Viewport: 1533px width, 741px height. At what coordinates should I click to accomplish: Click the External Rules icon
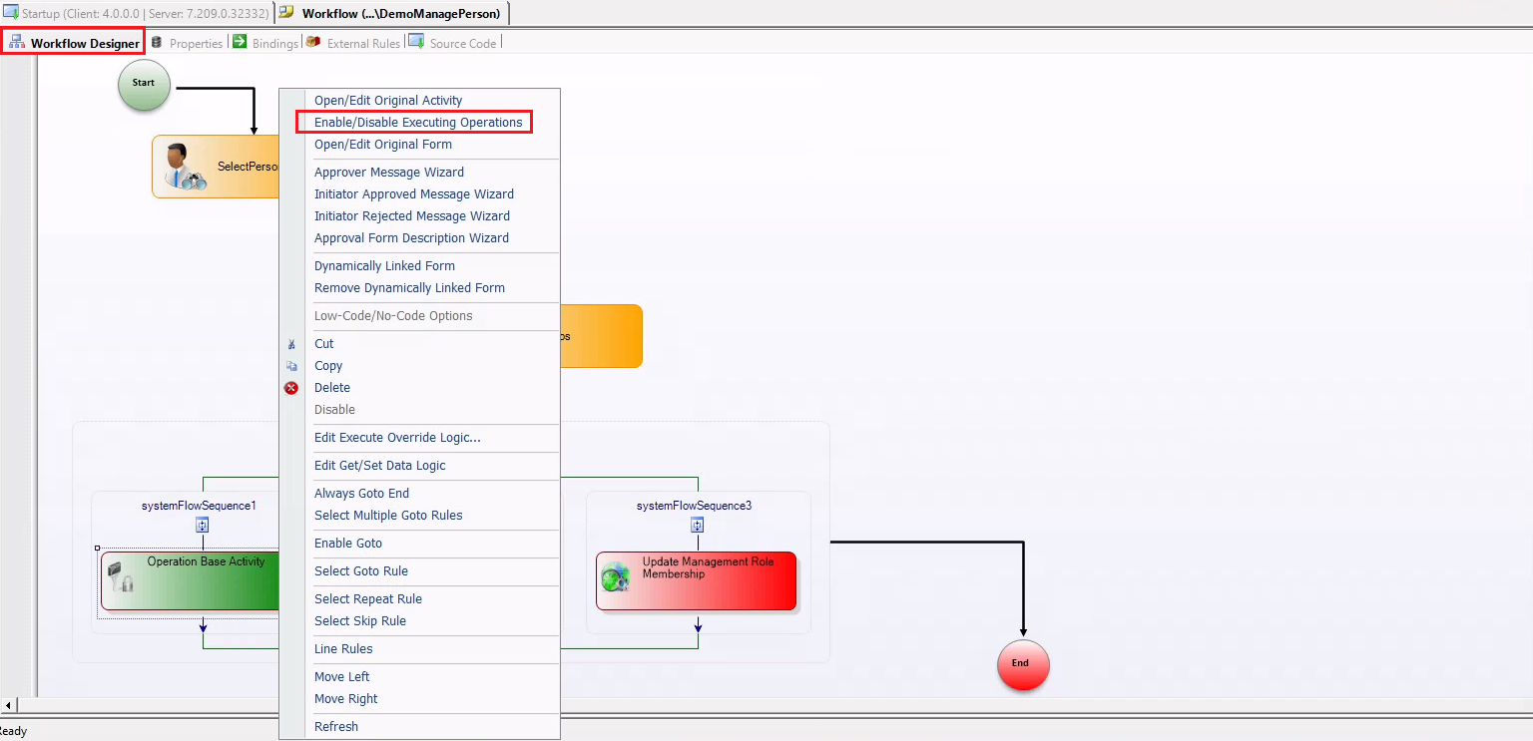313,42
